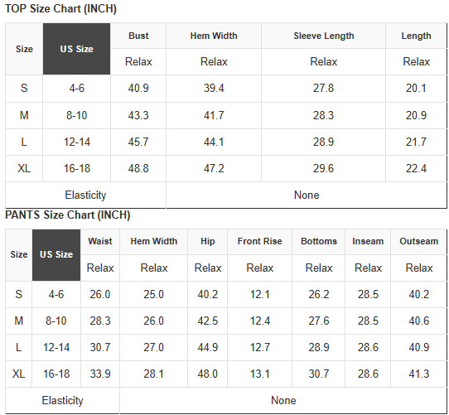Select the 22.4 length value for XL

click(x=416, y=168)
